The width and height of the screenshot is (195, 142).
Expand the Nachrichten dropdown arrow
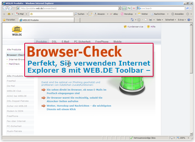[x=168, y=14]
